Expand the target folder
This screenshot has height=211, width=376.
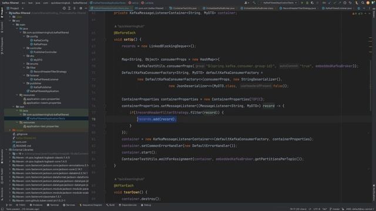point(10,130)
